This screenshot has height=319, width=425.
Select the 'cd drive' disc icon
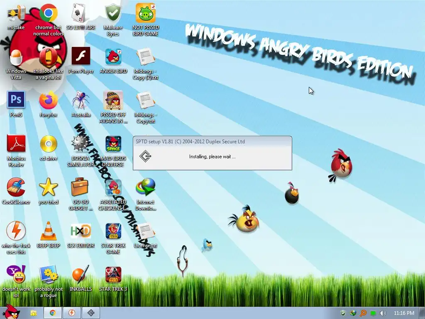click(48, 148)
